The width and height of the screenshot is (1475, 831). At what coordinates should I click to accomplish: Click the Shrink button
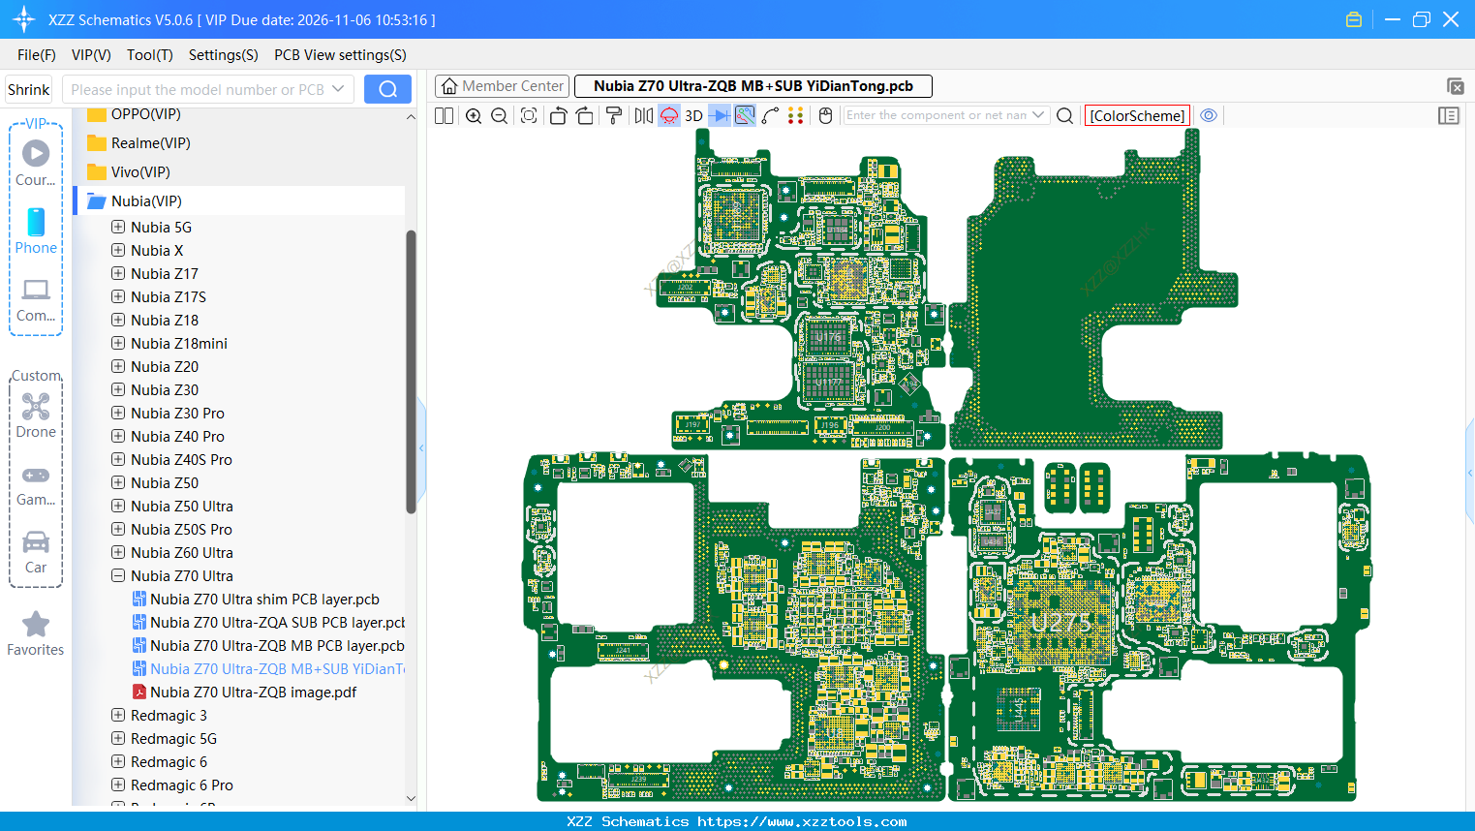click(x=28, y=90)
